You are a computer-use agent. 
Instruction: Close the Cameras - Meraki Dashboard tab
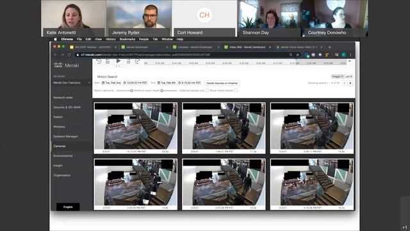pos(218,47)
